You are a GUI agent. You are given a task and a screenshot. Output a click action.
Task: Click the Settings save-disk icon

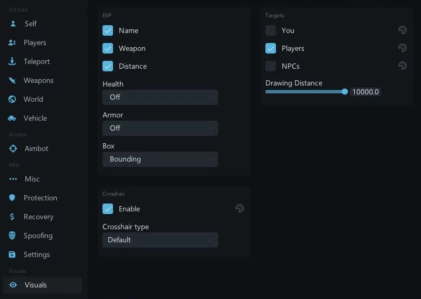(x=12, y=254)
